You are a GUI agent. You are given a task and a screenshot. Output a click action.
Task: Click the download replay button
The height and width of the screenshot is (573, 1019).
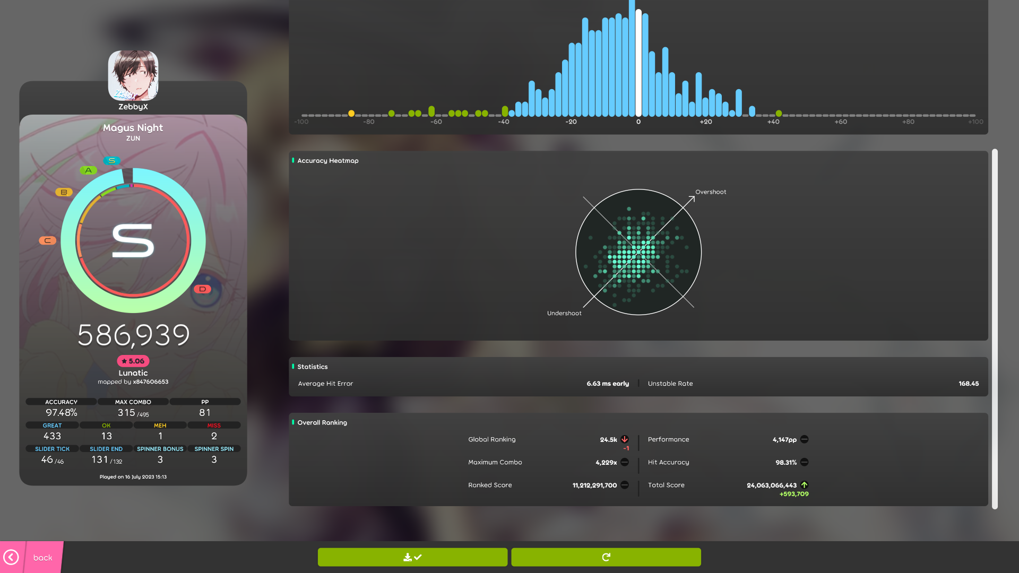tap(412, 557)
